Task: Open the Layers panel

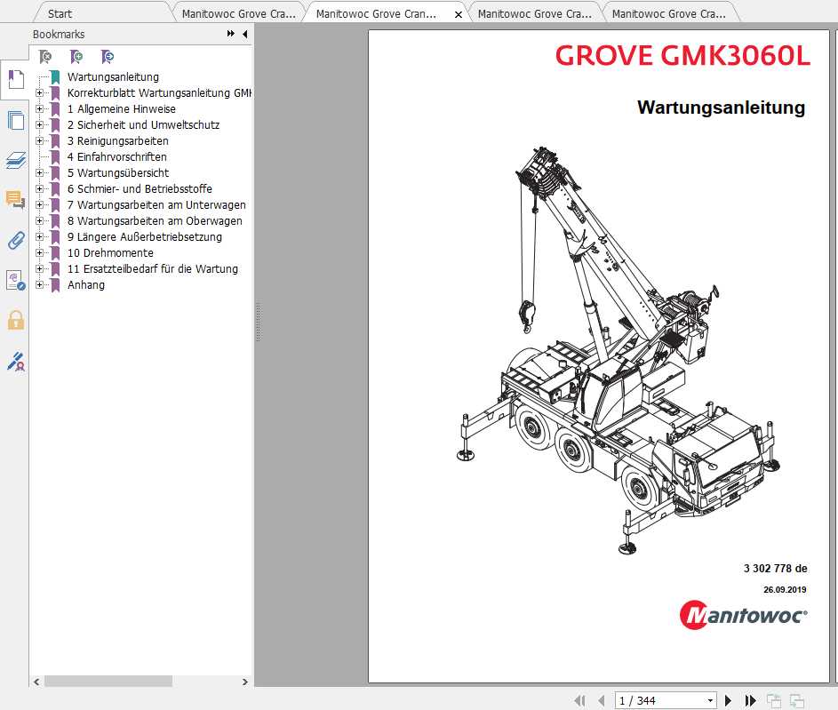Action: [x=14, y=160]
